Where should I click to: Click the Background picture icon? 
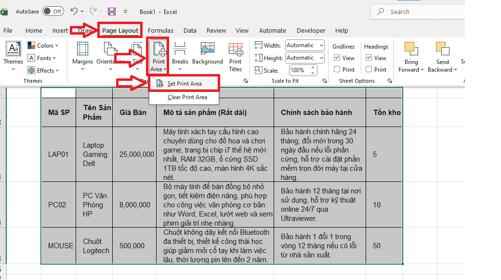click(207, 49)
